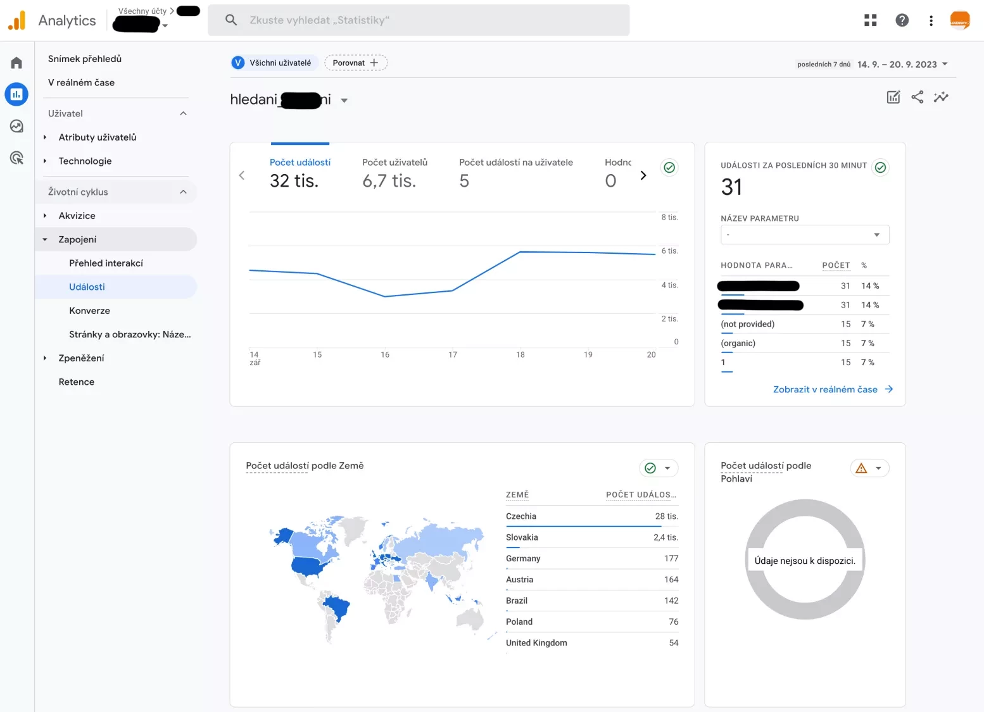
Task: Click the Porovnat button
Action: click(x=355, y=63)
